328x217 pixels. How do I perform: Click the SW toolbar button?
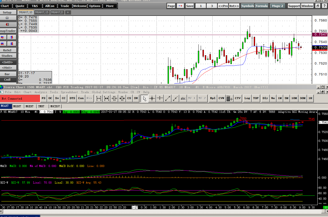[x=136, y=98]
